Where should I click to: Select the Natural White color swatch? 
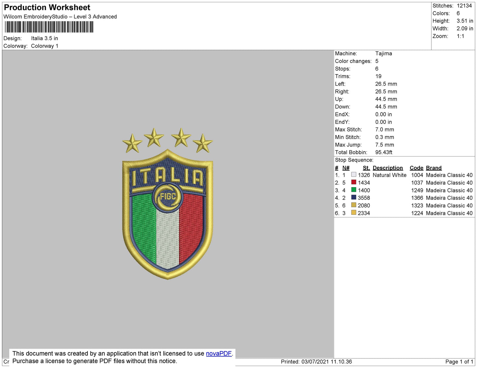(354, 175)
